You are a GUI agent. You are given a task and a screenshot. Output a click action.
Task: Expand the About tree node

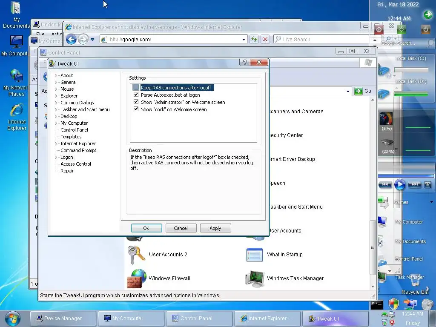click(56, 75)
